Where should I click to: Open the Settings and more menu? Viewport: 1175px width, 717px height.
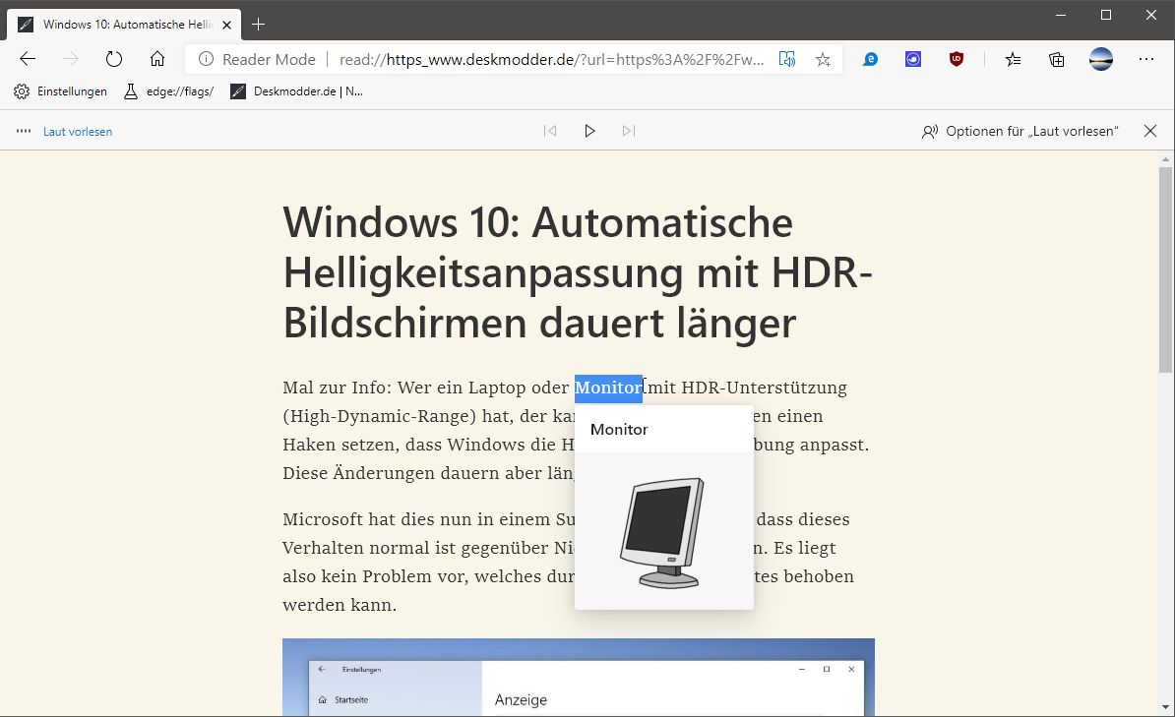[1146, 59]
